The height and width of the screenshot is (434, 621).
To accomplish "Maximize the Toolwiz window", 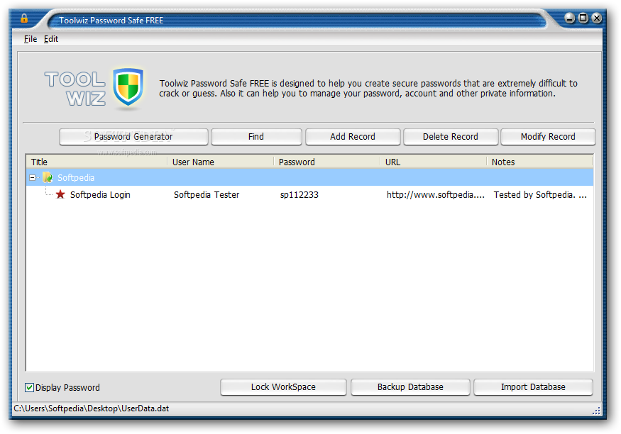I will click(583, 18).
